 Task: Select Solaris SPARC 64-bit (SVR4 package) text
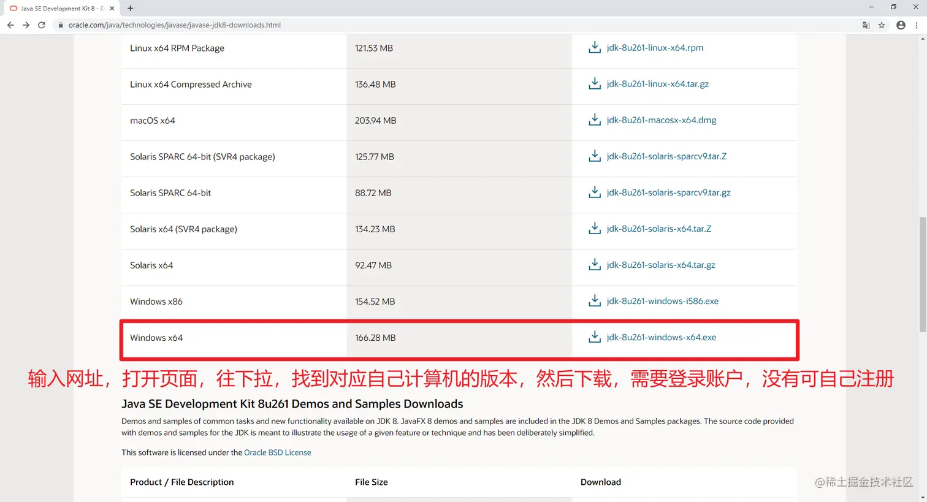pyautogui.click(x=202, y=157)
